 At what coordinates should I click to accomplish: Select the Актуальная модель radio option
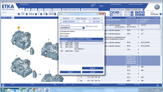[x=60, y=31]
